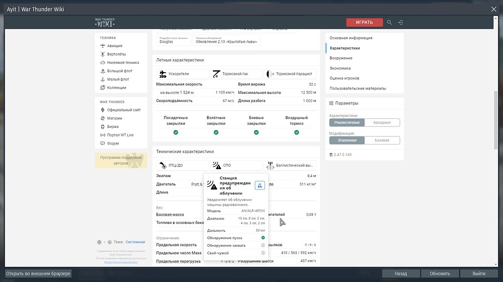Open the Тормозной гак feature badge
The image size is (503, 282).
(236, 74)
